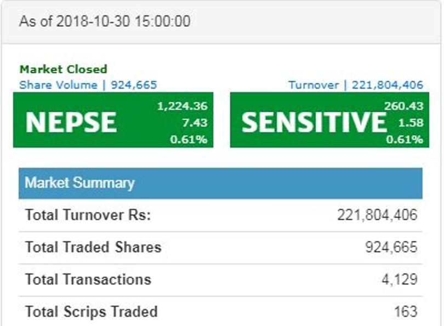This screenshot has height=326, width=444.
Task: Click the 924,665 value in summary table
Action: [391, 247]
